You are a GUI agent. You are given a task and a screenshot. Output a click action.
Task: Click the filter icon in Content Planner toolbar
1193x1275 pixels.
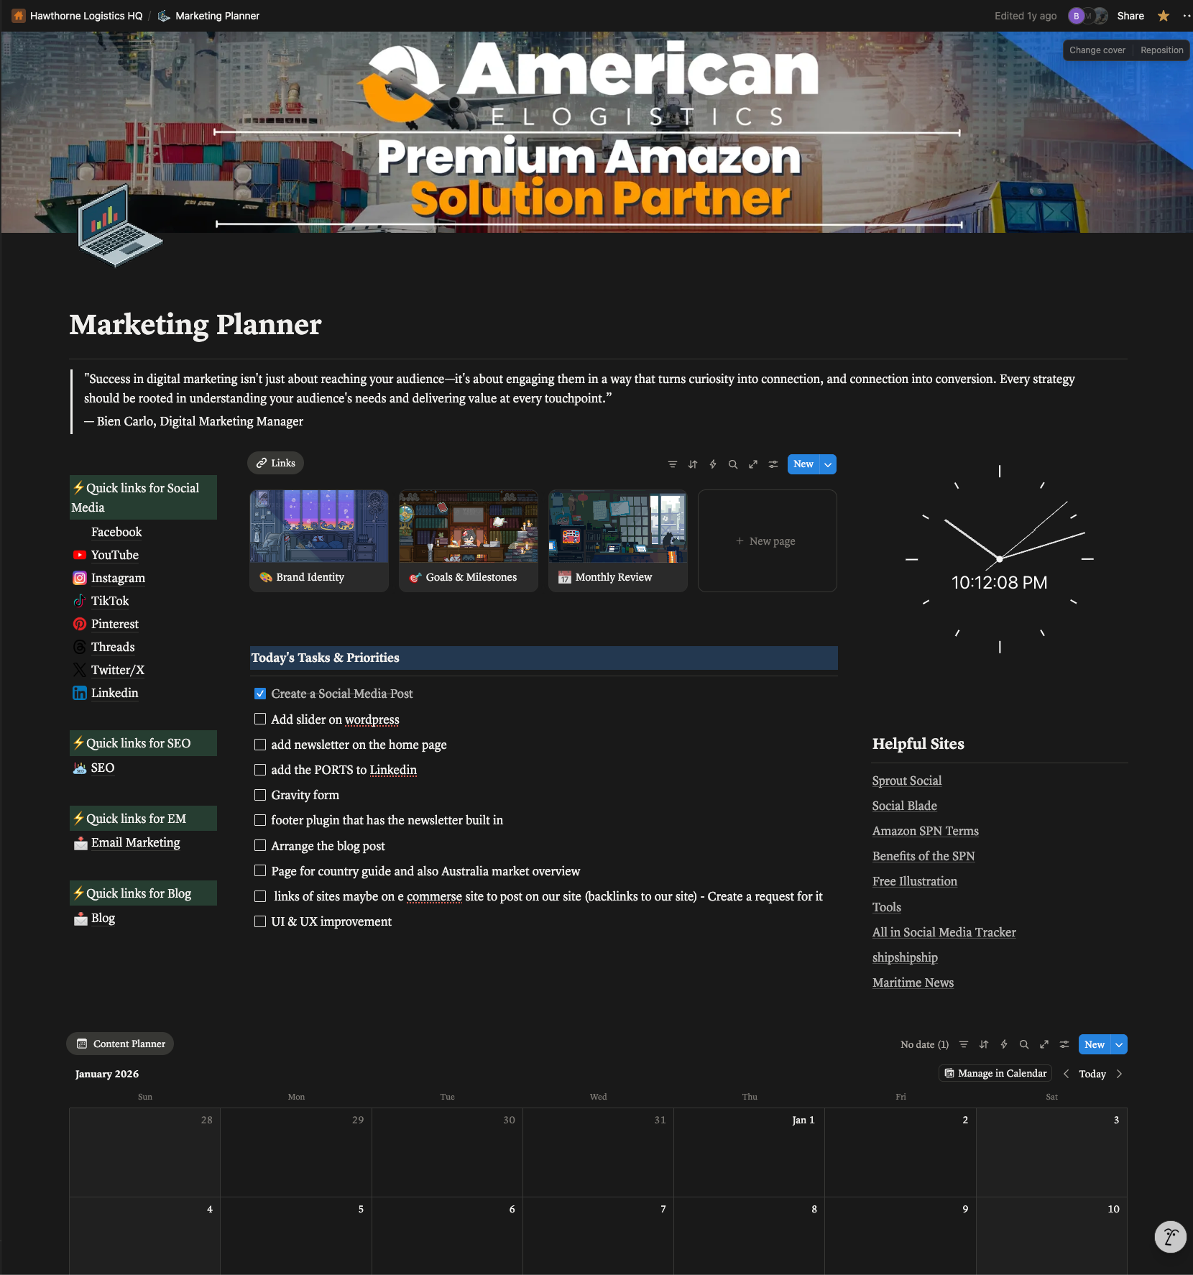pyautogui.click(x=964, y=1044)
